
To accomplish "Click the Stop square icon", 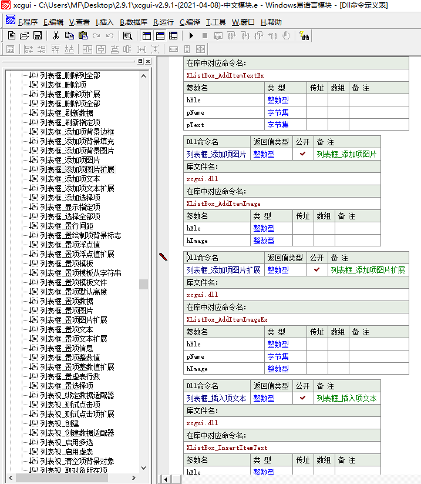I will tap(205, 36).
